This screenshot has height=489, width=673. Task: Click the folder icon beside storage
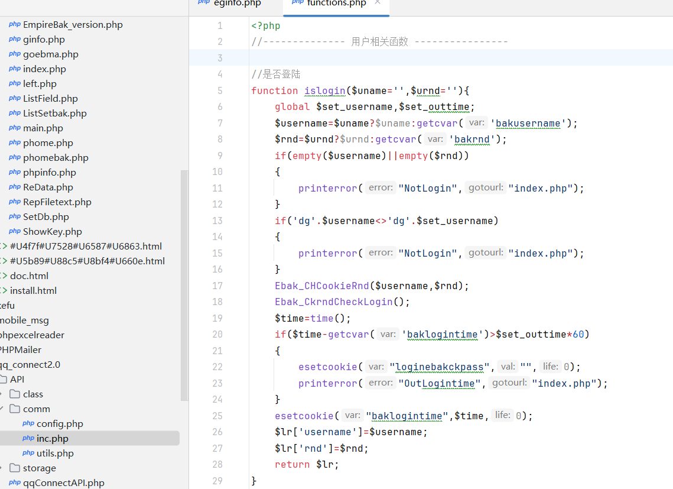(x=15, y=468)
